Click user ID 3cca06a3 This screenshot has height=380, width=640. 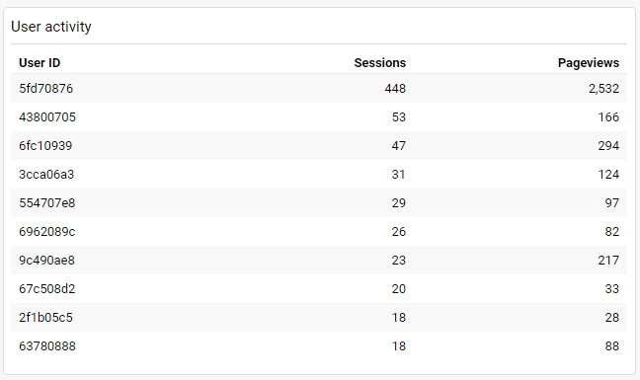[46, 174]
